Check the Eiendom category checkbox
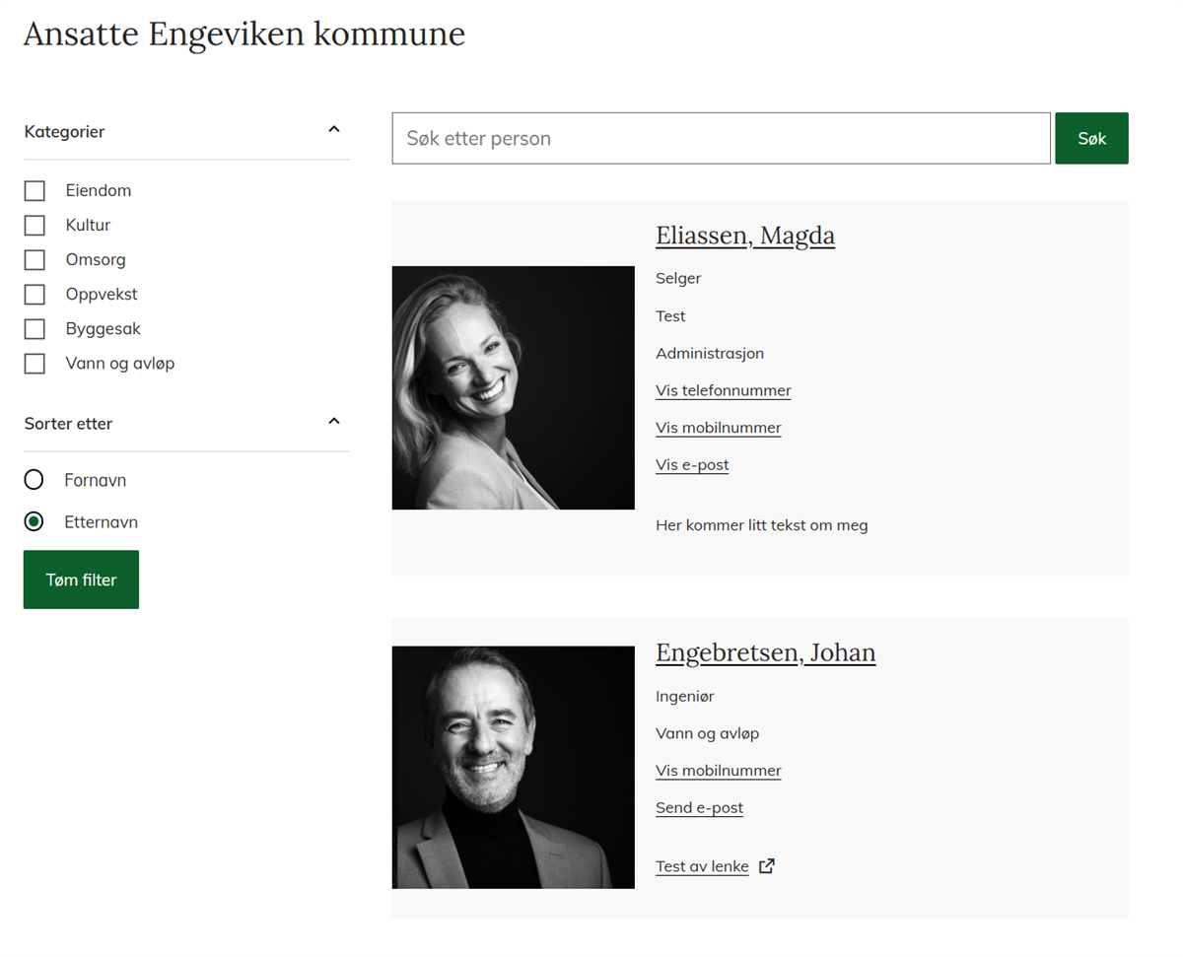 tap(35, 191)
